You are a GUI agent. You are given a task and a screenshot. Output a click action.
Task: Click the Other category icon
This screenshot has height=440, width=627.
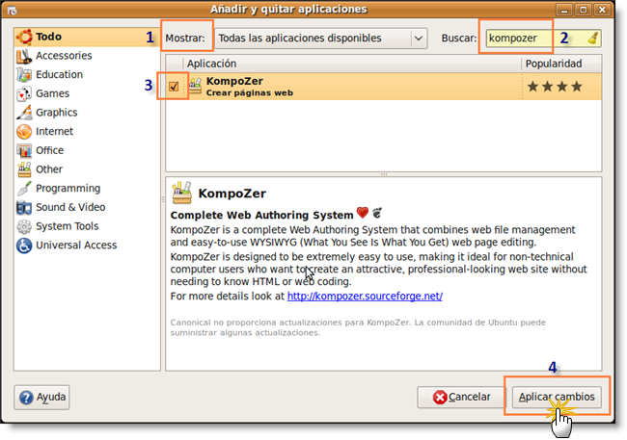(24, 169)
